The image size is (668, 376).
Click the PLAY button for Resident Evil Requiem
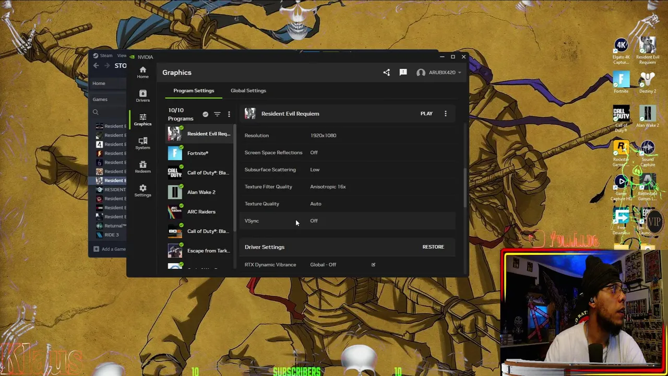426,113
